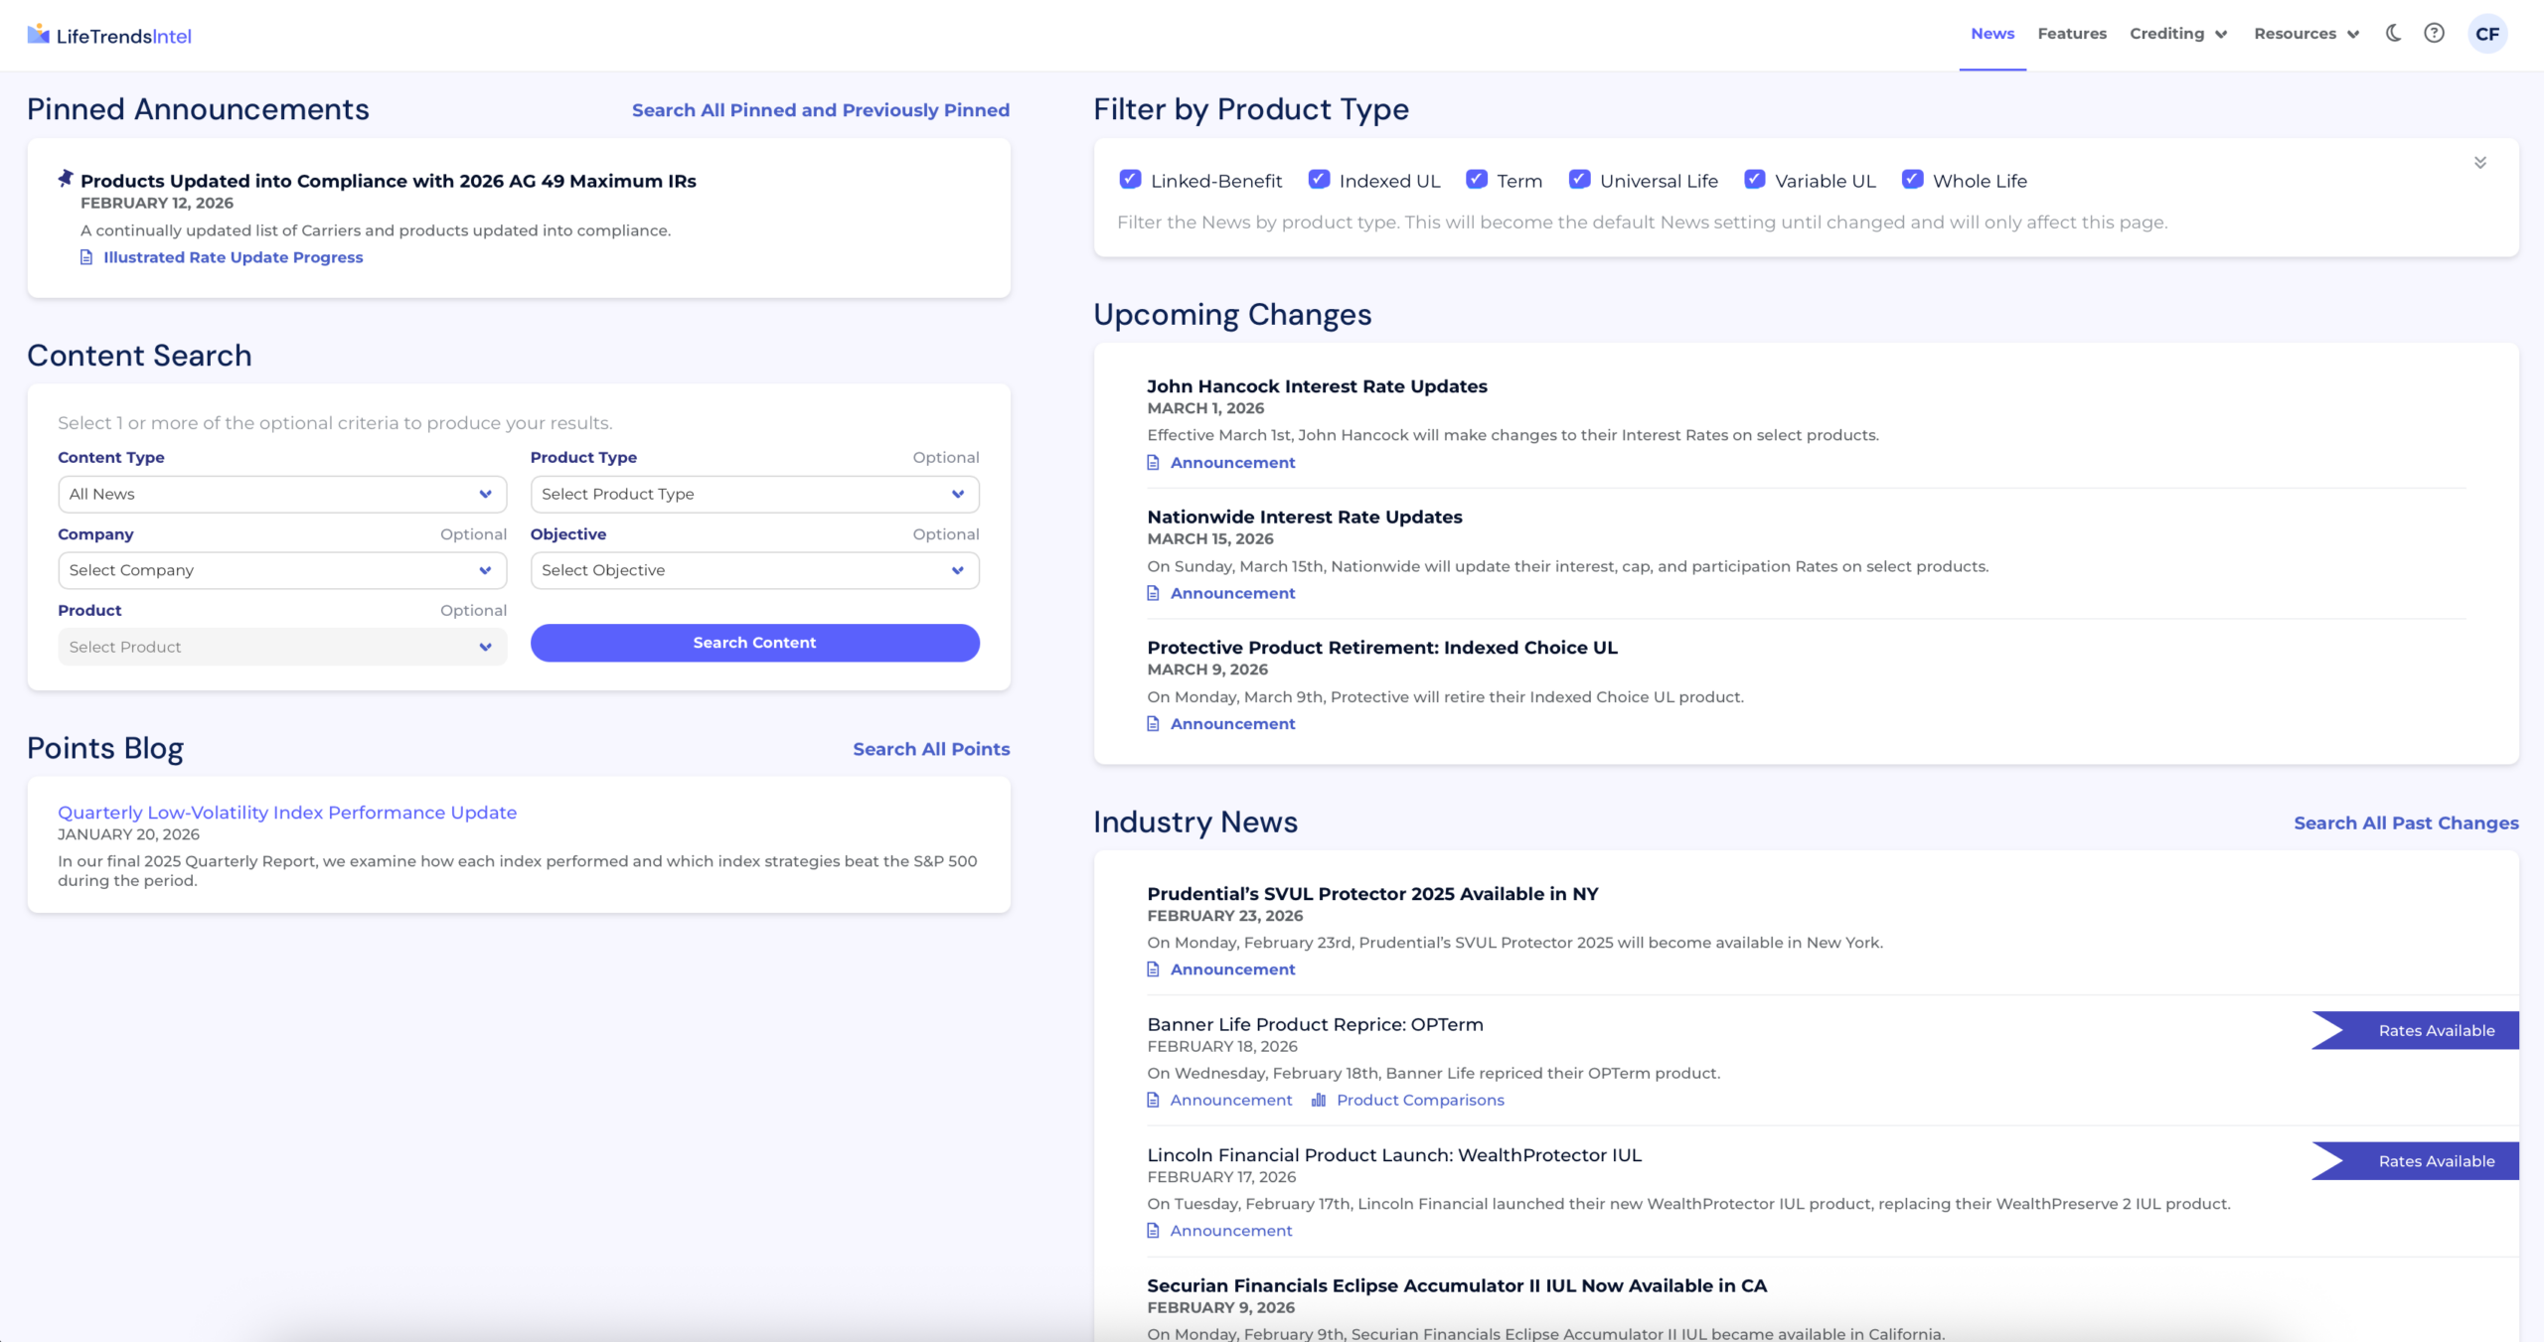2544x1342 pixels.
Task: Click document icon next to Illustrated Rate Update Progress
Action: (86, 257)
